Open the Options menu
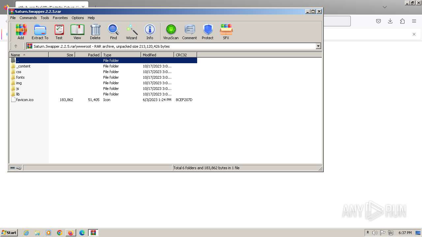Image resolution: width=422 pixels, height=237 pixels. tap(78, 18)
